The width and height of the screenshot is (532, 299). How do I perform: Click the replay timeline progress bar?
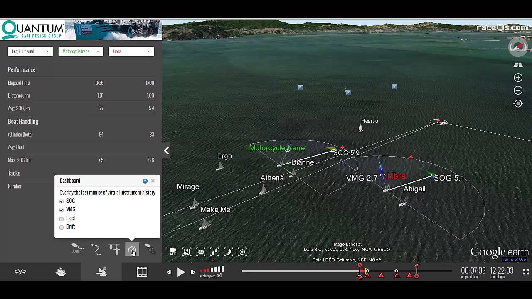(x=347, y=271)
